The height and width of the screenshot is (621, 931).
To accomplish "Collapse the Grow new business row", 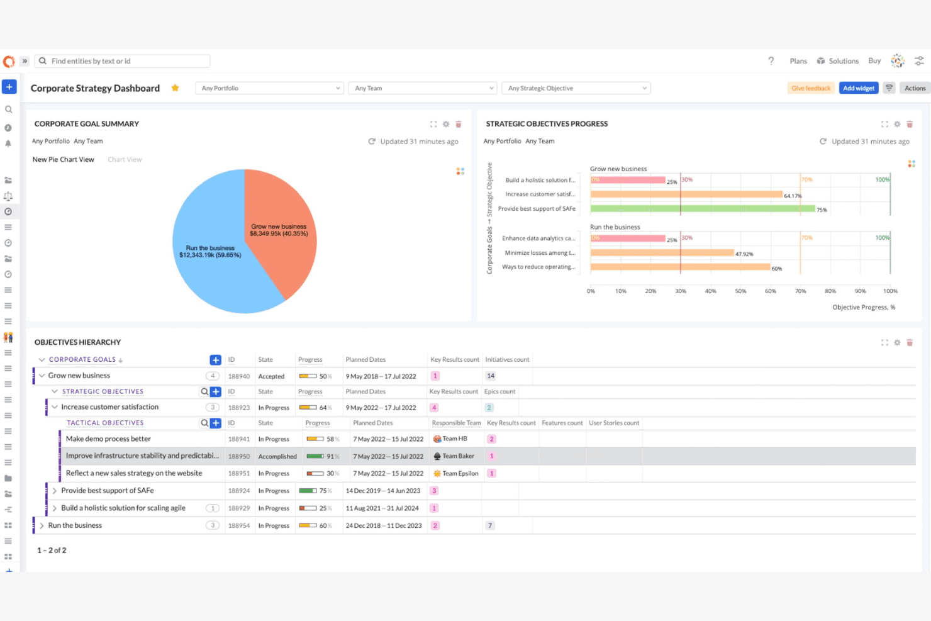I will [42, 376].
